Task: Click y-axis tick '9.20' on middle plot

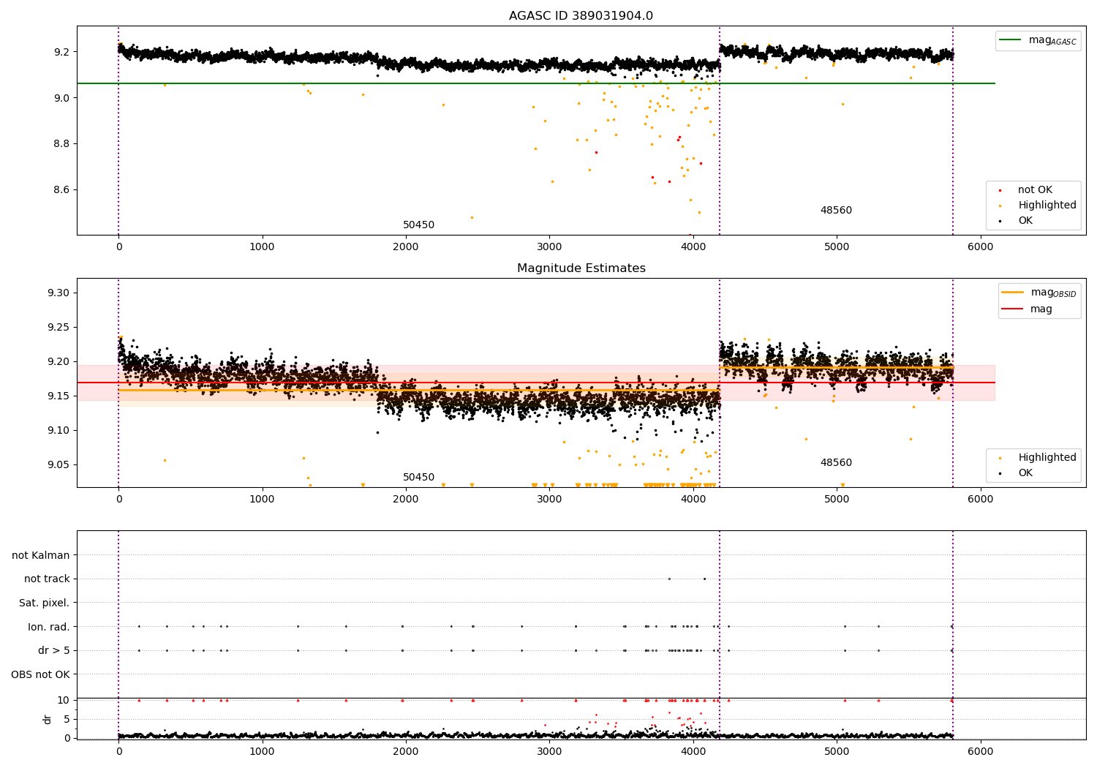Action: click(x=59, y=362)
